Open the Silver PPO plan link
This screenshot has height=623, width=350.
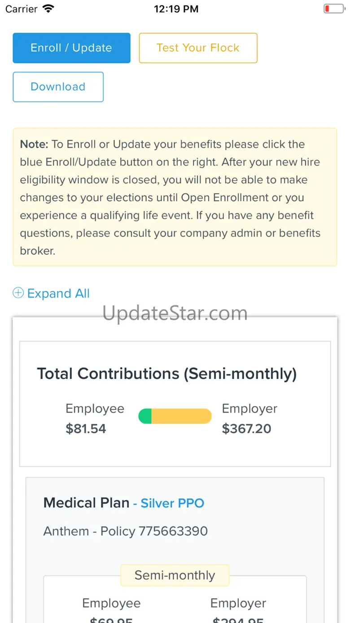point(172,503)
